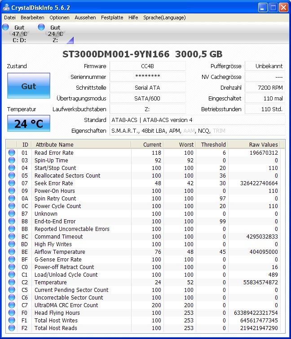Click the Laufwerksbuchstaben field Z:
The width and height of the screenshot is (291, 339).
click(148, 109)
